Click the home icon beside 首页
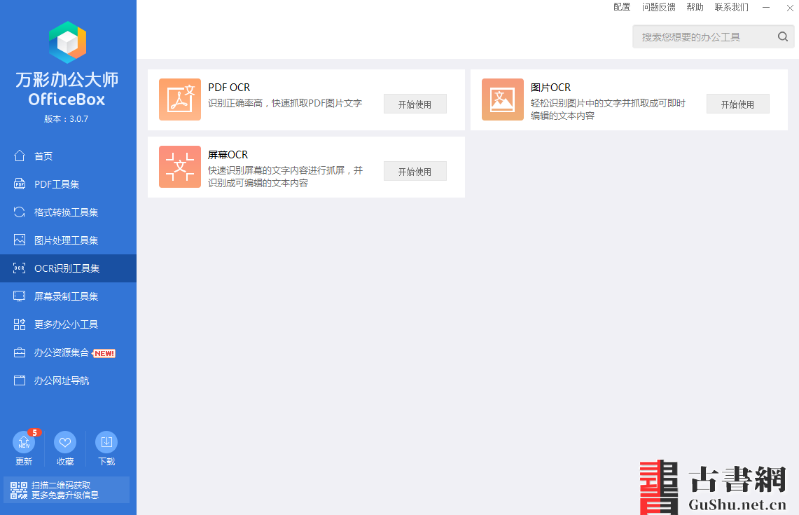 coord(20,156)
